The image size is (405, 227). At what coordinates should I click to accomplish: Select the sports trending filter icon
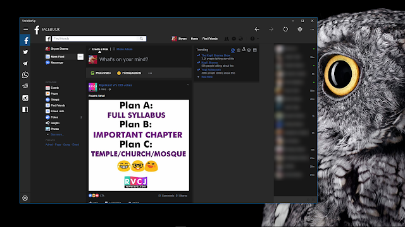[x=249, y=50]
